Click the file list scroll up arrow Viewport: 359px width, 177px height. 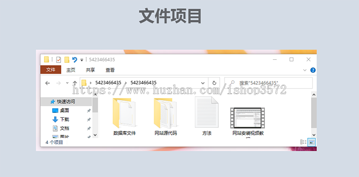pos(314,95)
